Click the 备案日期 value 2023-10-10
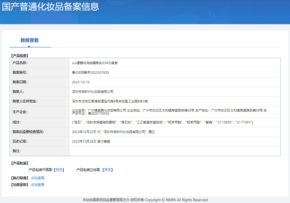 pos(81,82)
